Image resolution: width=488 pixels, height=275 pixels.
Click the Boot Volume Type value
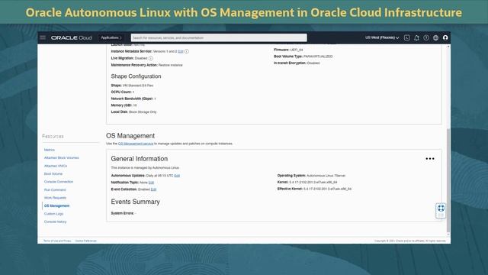tap(318, 57)
